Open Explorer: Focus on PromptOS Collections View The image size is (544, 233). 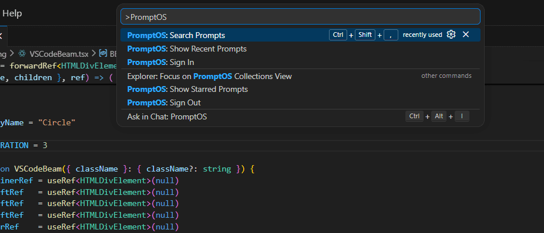(300, 76)
